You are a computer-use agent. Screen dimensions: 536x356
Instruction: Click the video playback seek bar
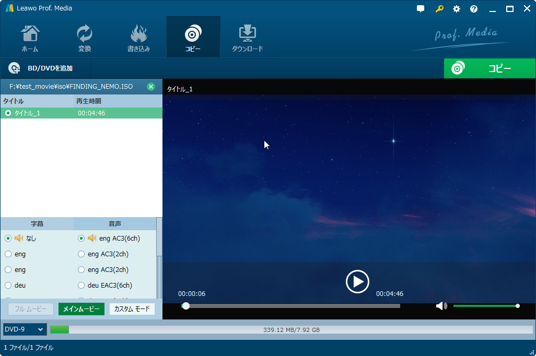click(x=293, y=306)
